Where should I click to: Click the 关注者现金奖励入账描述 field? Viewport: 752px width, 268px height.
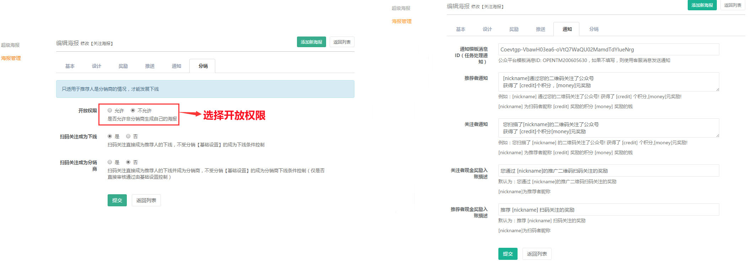(x=608, y=171)
